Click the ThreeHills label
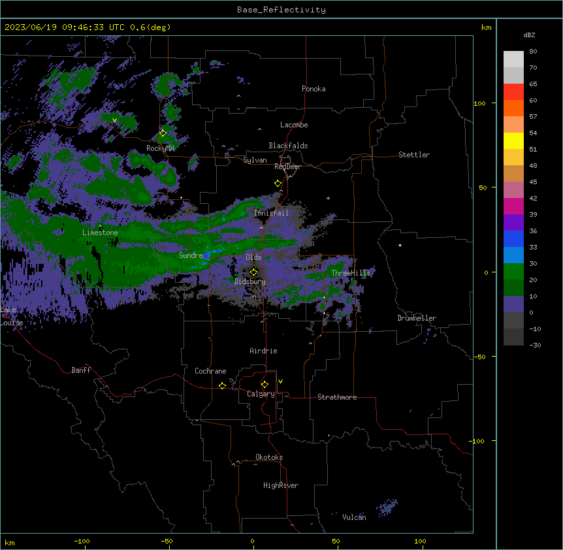Image resolution: width=563 pixels, height=550 pixels. (x=351, y=273)
